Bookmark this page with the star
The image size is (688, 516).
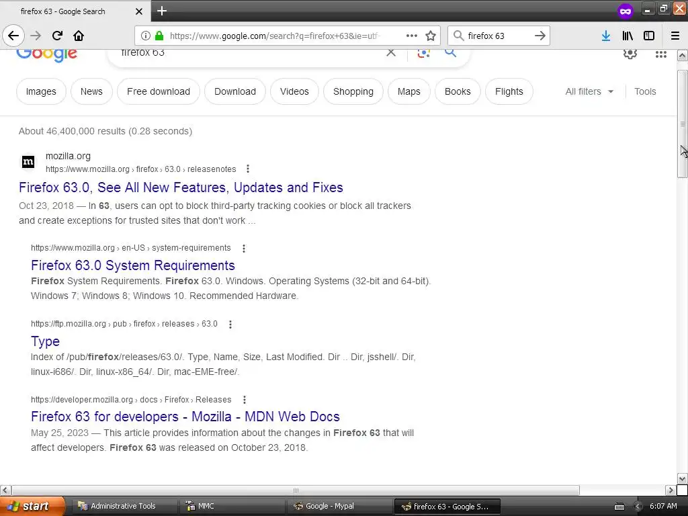(x=431, y=36)
